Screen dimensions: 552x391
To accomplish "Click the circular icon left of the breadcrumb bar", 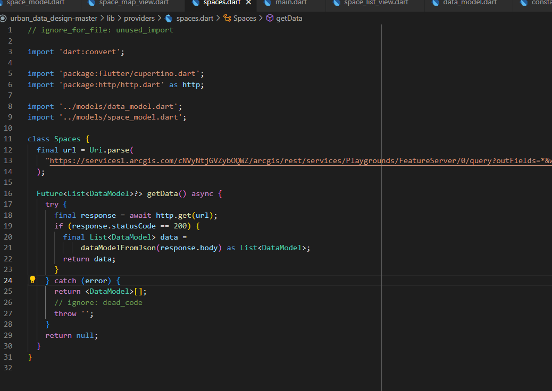I will coord(4,18).
